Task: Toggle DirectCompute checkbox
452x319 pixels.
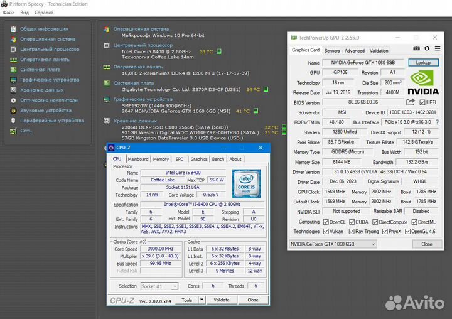Action: (375, 222)
